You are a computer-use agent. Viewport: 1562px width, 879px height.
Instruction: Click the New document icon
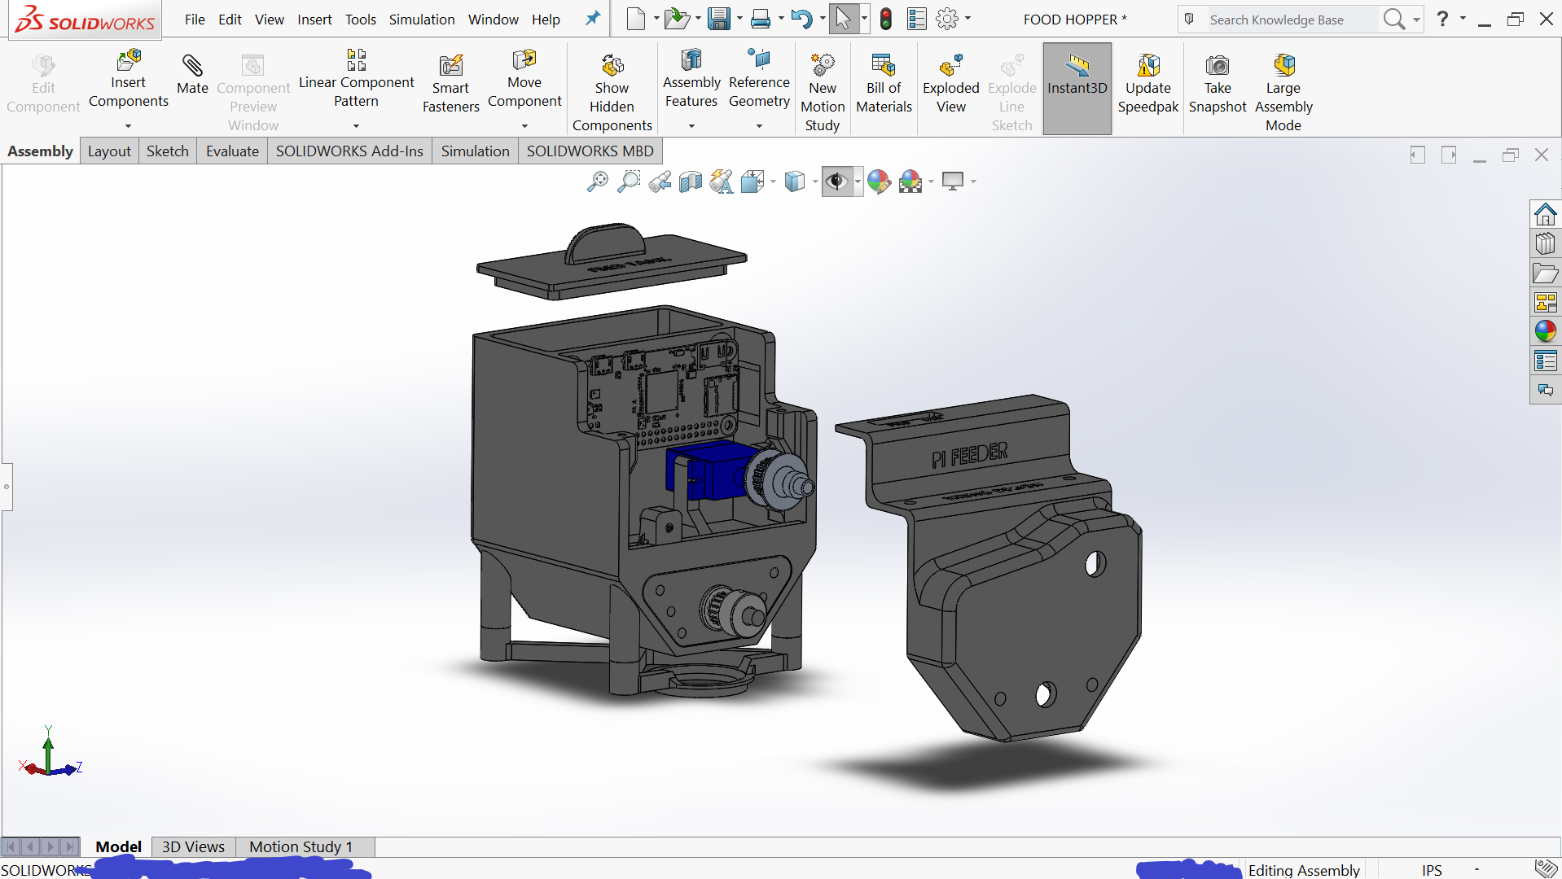click(x=636, y=19)
